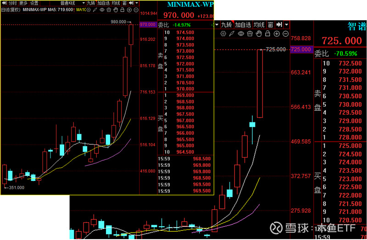Toggle the lock icon in 智谱 chart toolbar
This screenshot has height=240, width=367.
click(x=267, y=33)
